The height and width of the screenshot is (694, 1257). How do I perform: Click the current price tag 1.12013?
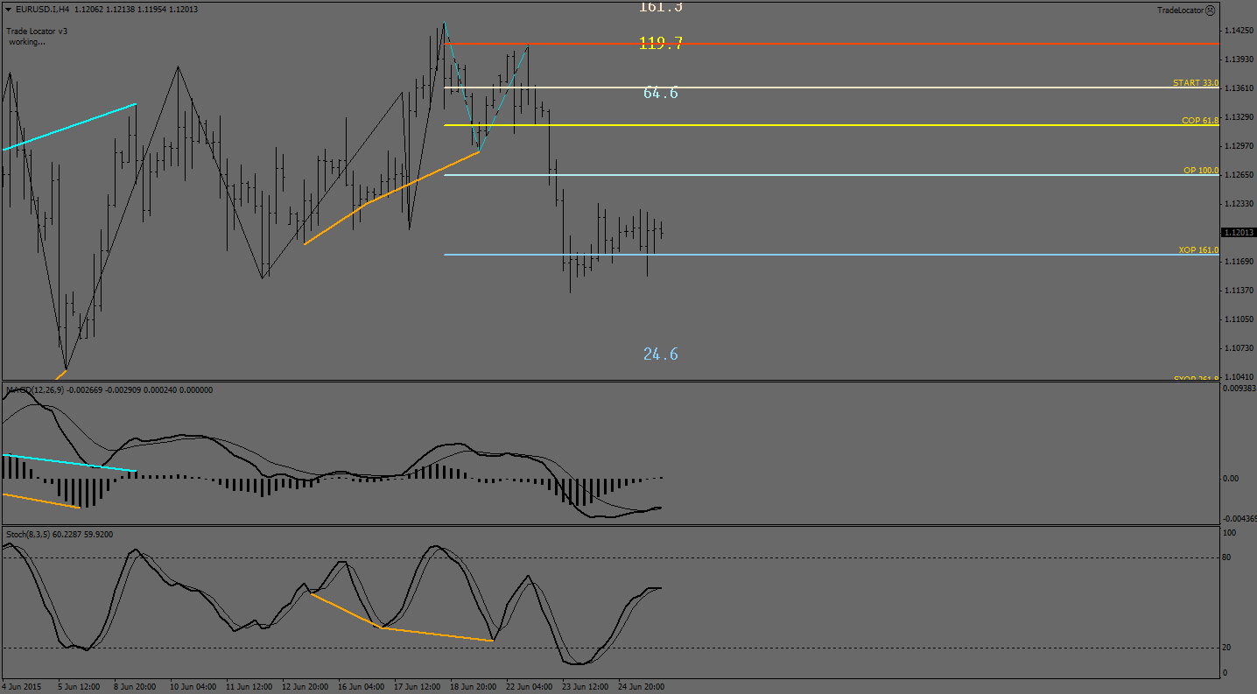1239,232
